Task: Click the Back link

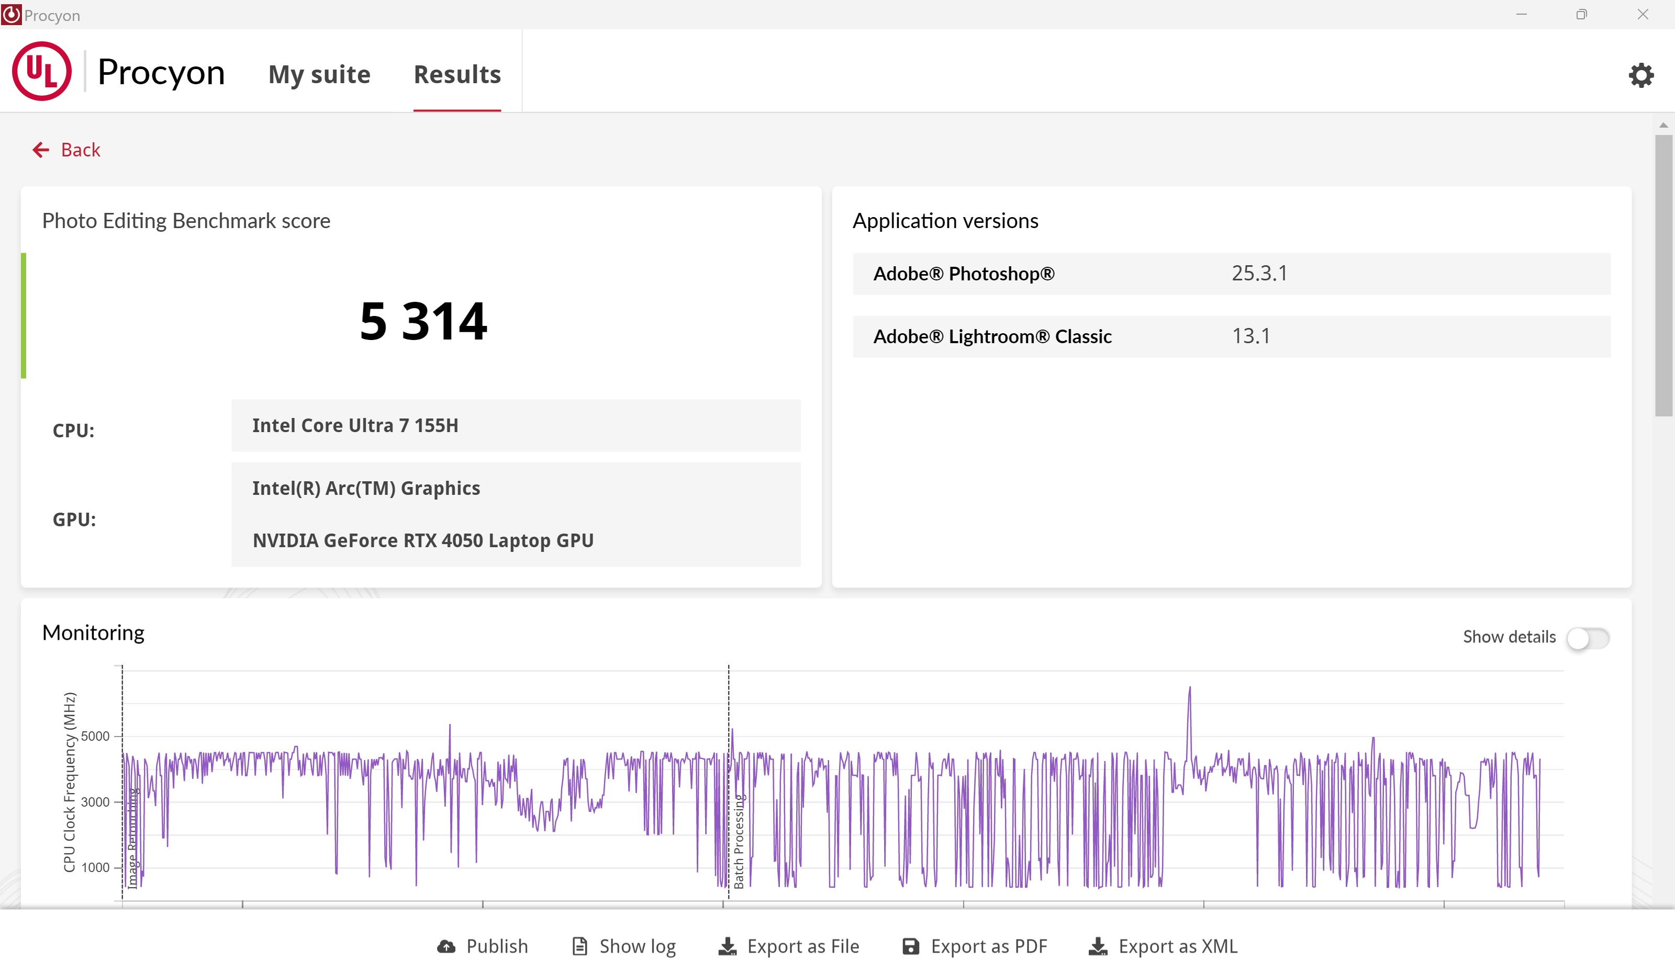Action: click(81, 150)
